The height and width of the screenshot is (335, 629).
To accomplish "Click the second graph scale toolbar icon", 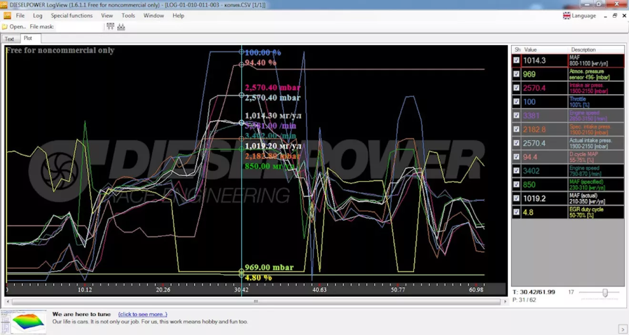I will [x=121, y=27].
